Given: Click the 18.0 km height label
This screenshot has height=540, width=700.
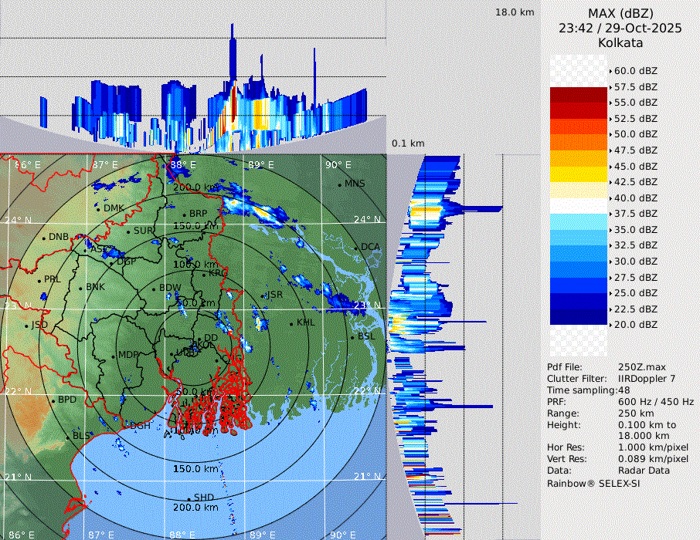Looking at the screenshot, I should pos(515,12).
